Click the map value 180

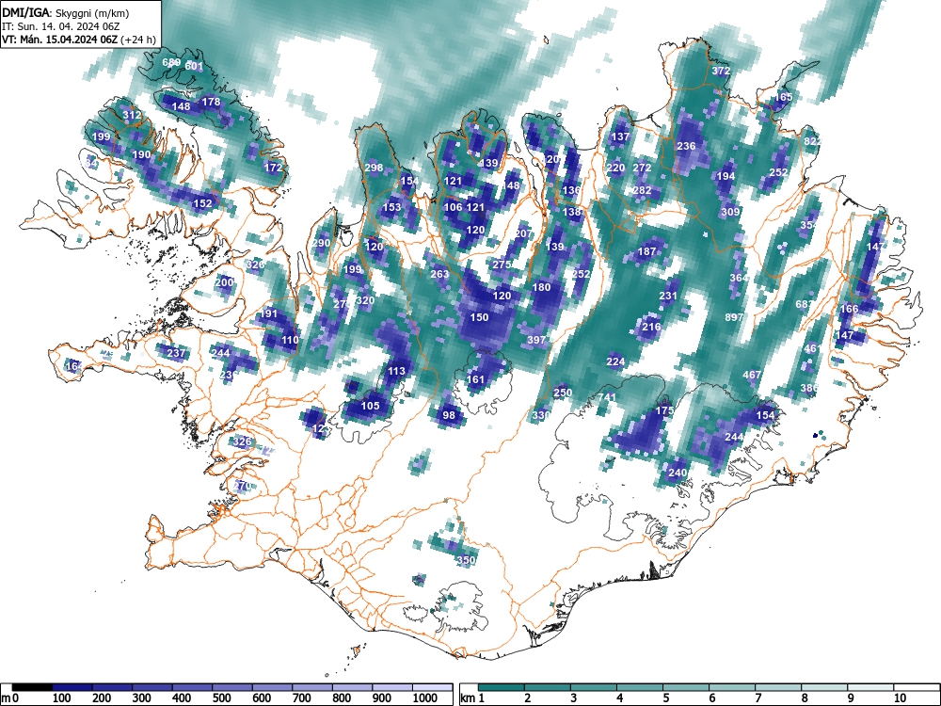(x=541, y=287)
